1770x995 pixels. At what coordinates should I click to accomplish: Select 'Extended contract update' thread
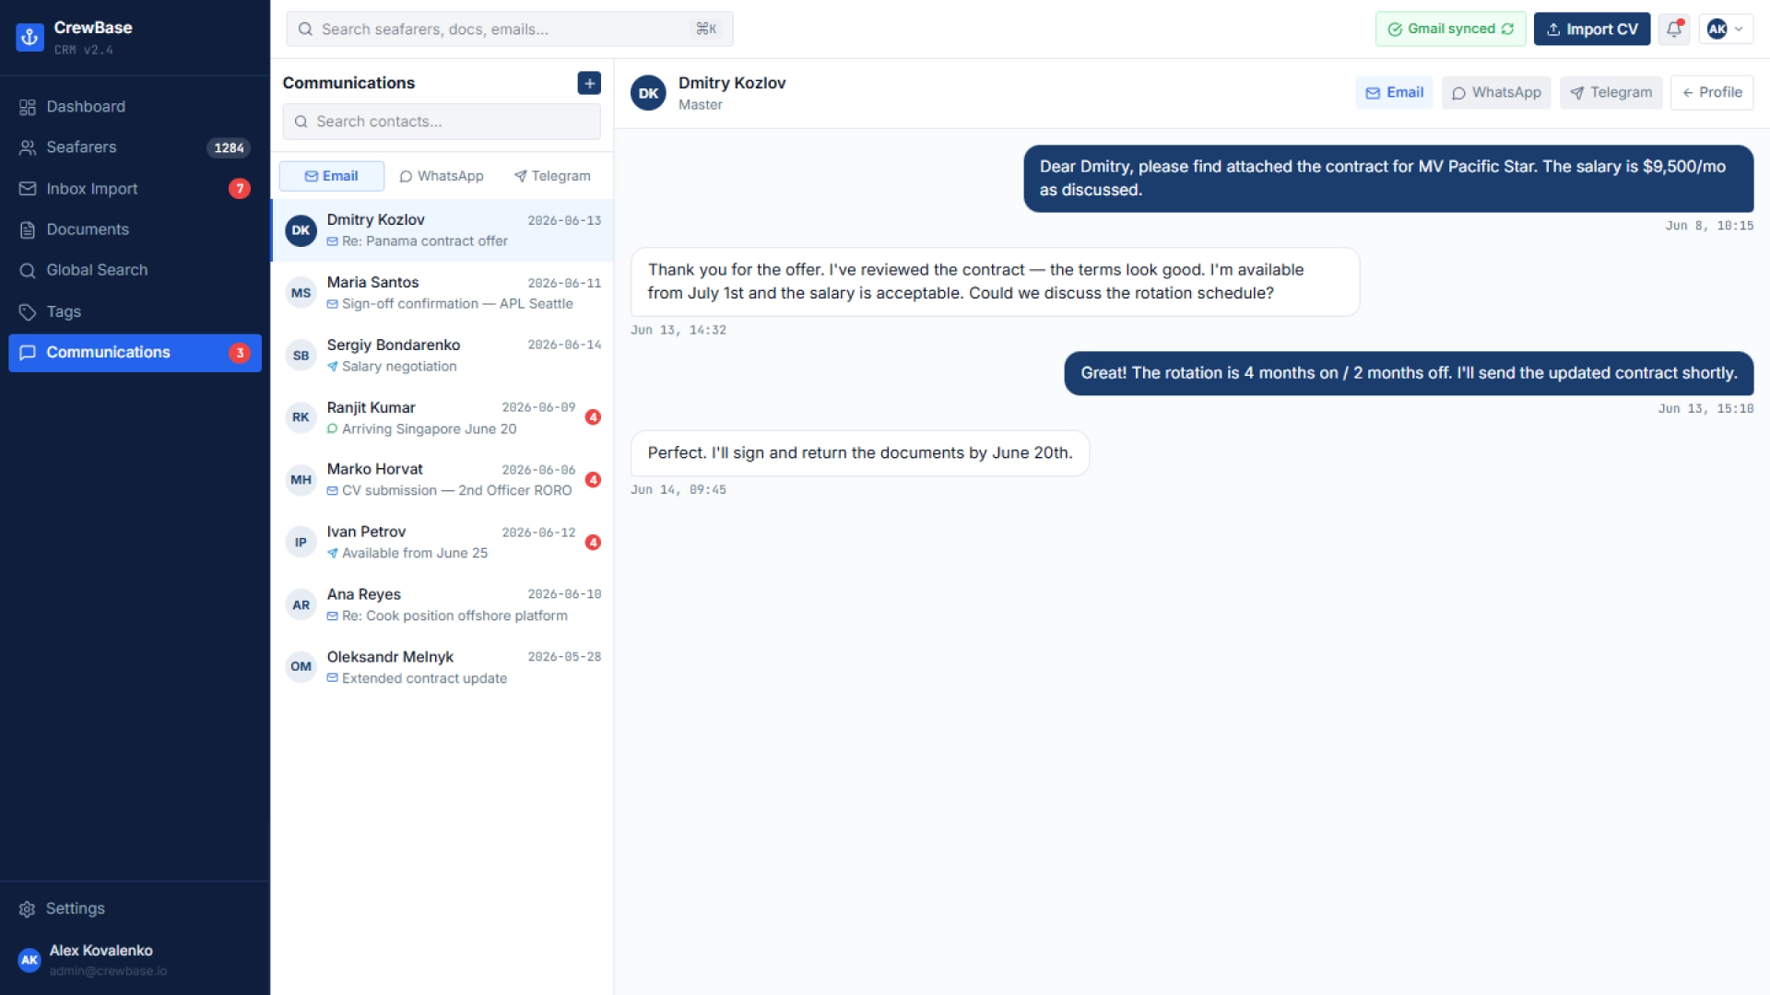(x=442, y=667)
